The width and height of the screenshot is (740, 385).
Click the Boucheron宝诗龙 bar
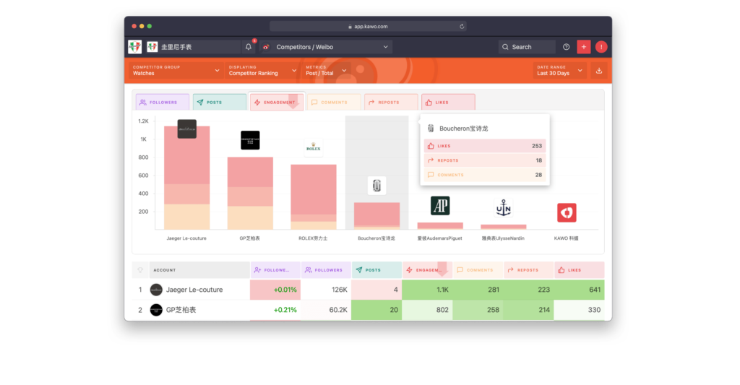(x=377, y=216)
